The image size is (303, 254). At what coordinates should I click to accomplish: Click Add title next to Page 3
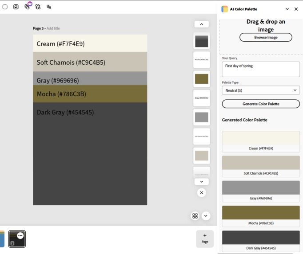[x=53, y=28]
